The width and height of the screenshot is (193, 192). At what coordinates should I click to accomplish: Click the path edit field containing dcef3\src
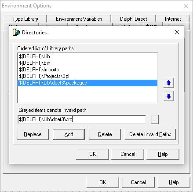(82, 119)
